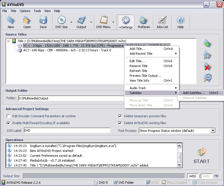The height and width of the screenshot is (186, 224).
Task: Click the Output Size progress bar
Action: point(104,176)
